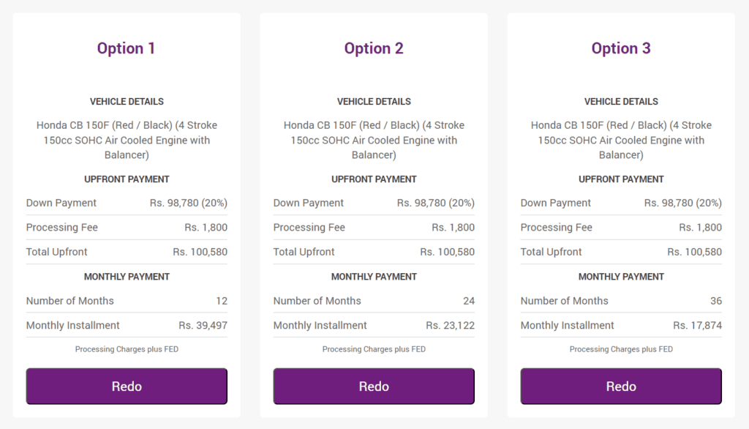
Task: Click the 24 months value in Option 2
Action: (x=469, y=301)
